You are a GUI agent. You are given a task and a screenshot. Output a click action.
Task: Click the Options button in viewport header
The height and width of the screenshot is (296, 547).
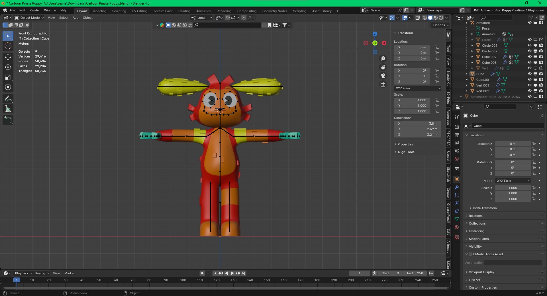click(x=440, y=25)
